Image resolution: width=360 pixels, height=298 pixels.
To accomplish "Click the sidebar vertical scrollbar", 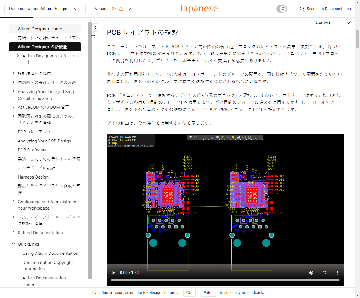I will pyautogui.click(x=90, y=151).
